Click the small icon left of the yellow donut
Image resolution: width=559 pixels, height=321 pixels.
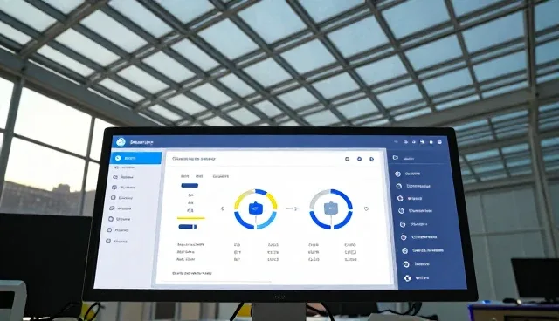(x=223, y=208)
